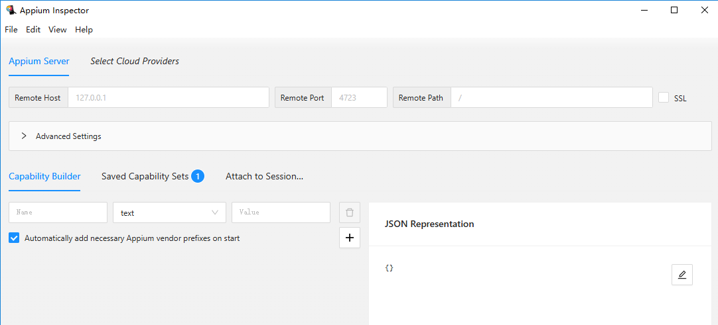Maximize the Appium Inspector window

coord(674,10)
